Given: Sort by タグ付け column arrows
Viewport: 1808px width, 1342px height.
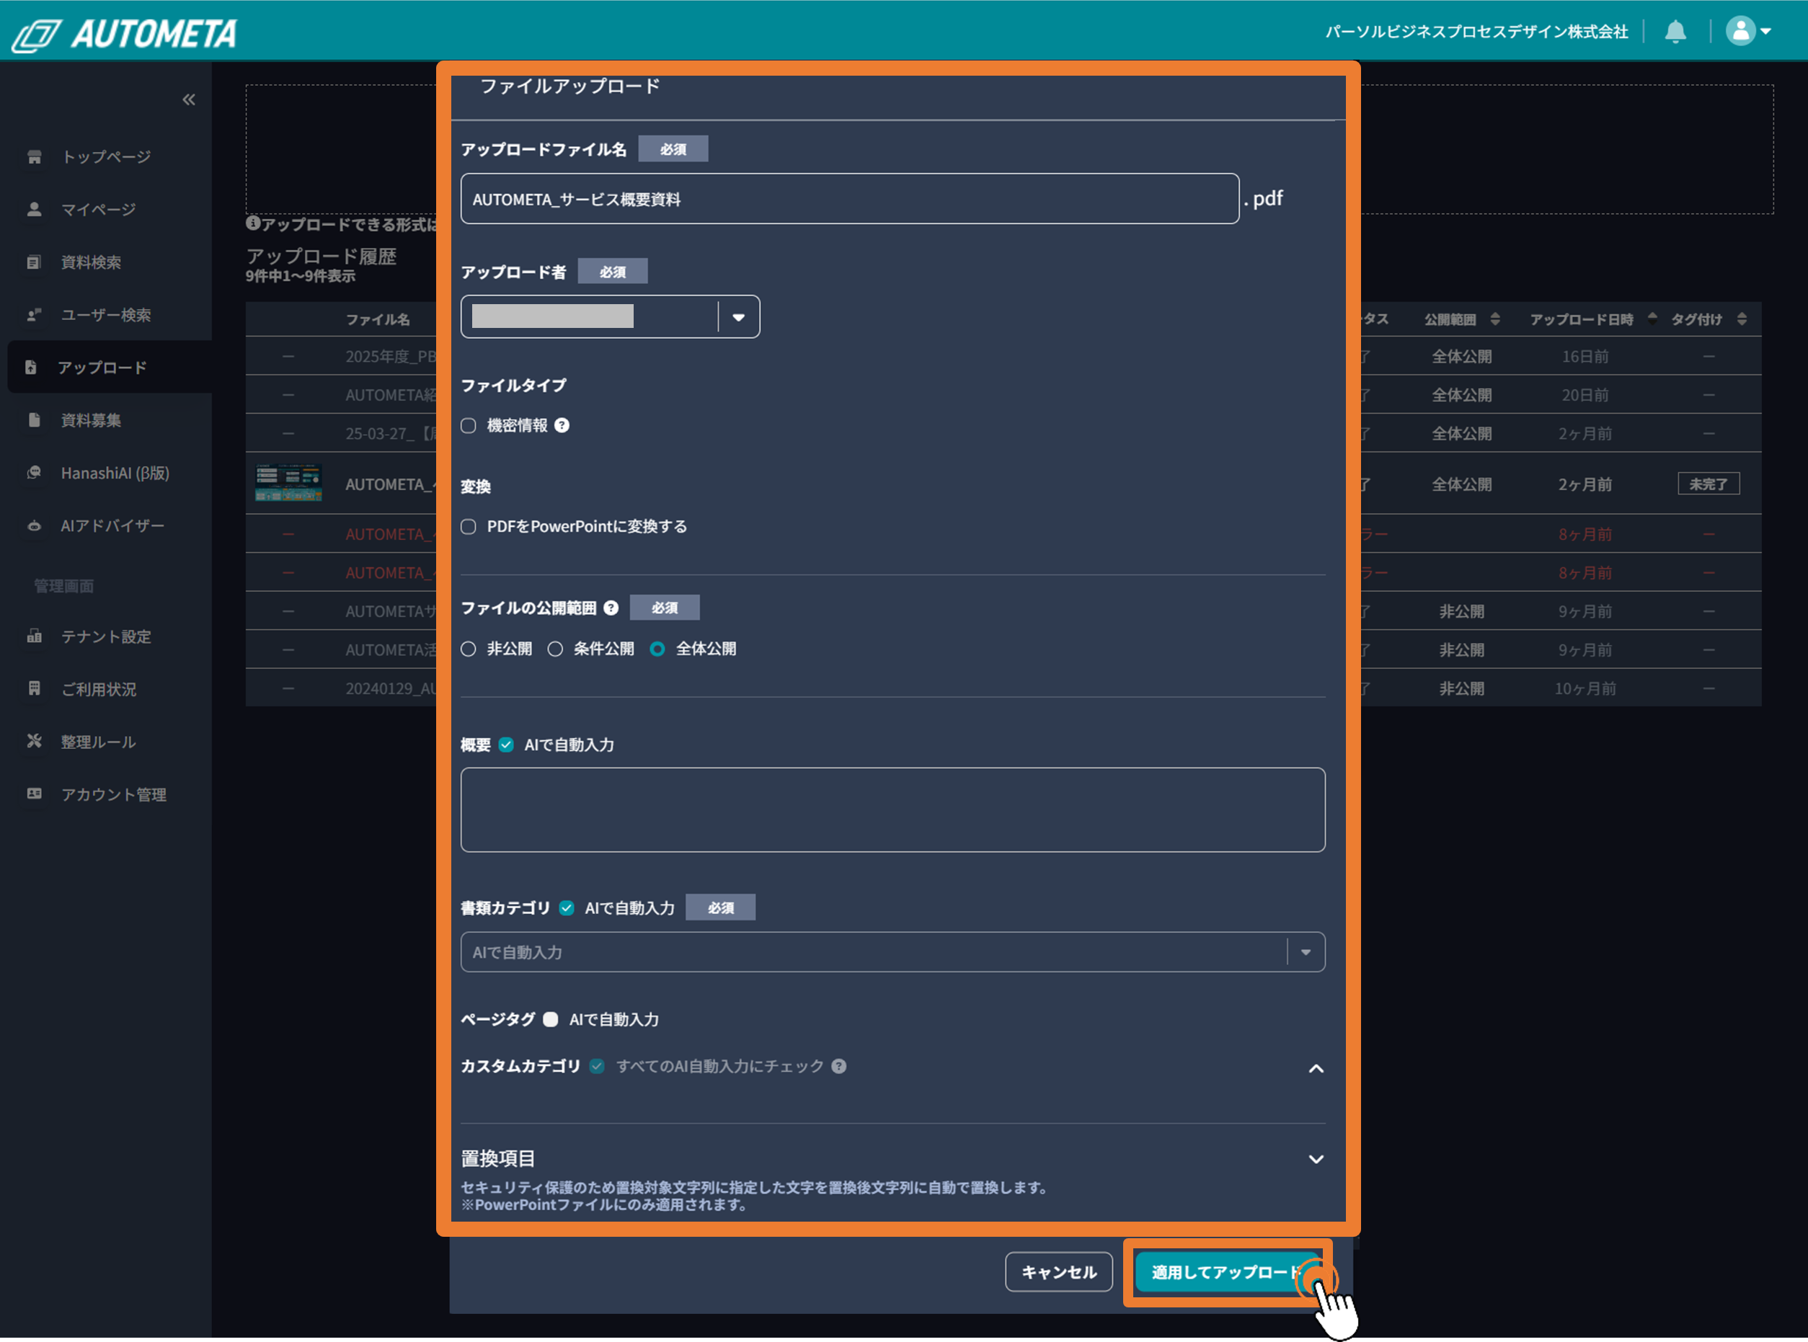Looking at the screenshot, I should coord(1742,319).
